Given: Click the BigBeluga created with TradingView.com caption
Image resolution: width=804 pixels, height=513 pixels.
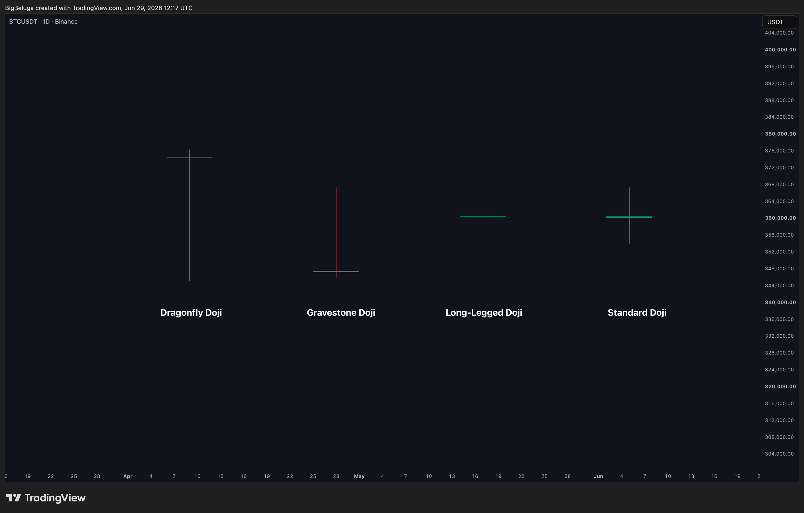Looking at the screenshot, I should pyautogui.click(x=99, y=8).
